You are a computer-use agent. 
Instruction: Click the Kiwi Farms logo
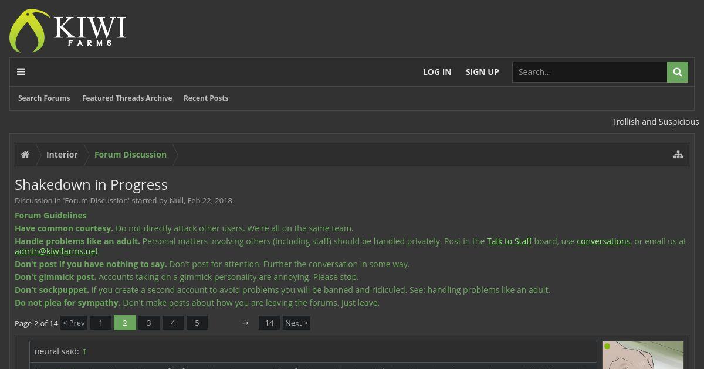[x=68, y=30]
